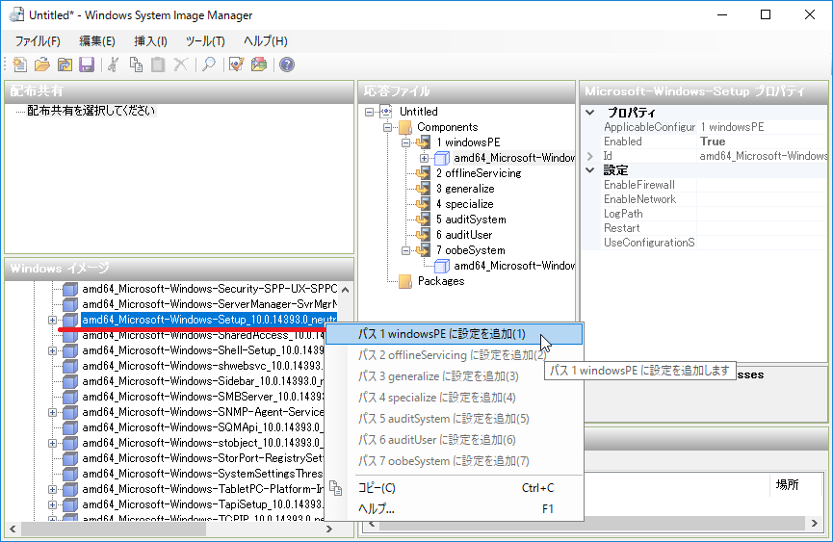Collapse the Untitled root node
This screenshot has width=833, height=542.
369,112
